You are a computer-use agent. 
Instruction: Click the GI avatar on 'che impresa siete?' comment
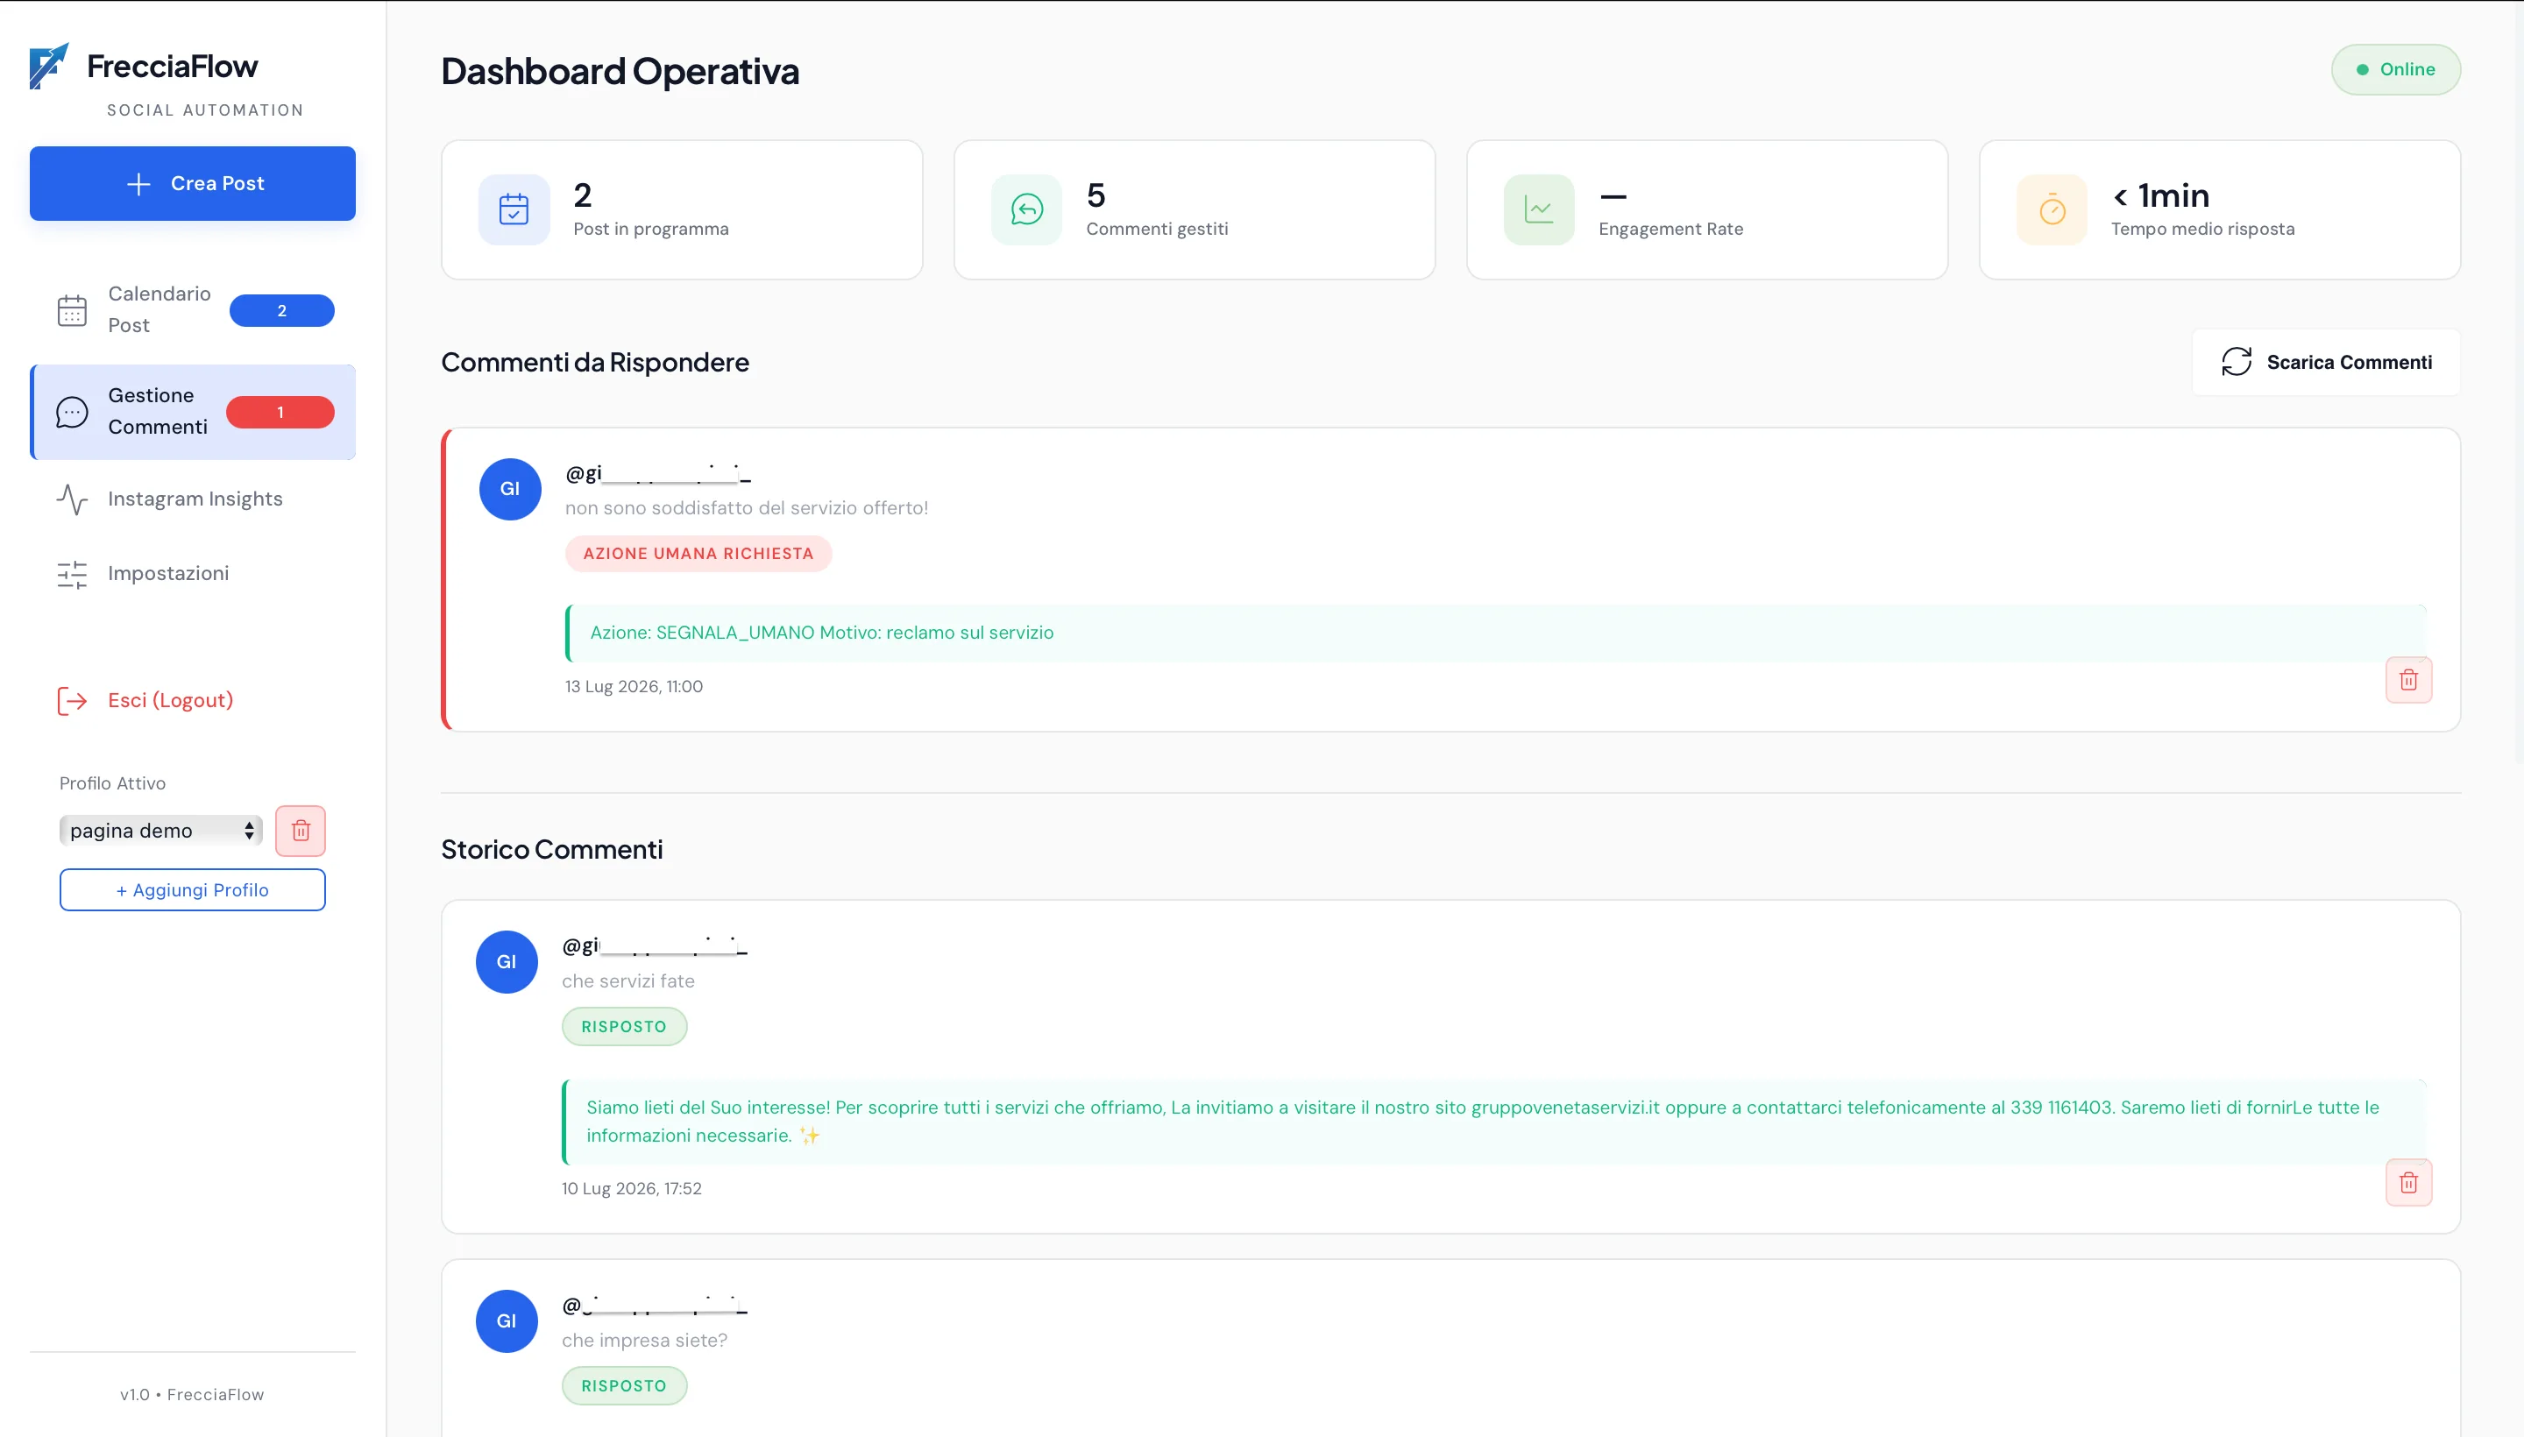pos(507,1321)
